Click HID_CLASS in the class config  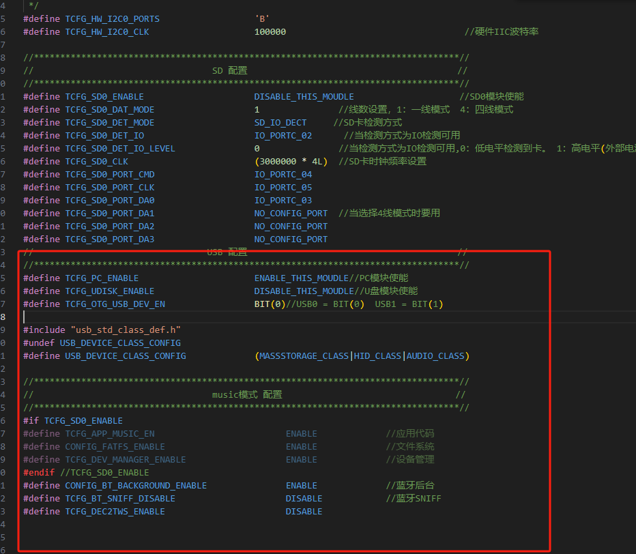[377, 357]
